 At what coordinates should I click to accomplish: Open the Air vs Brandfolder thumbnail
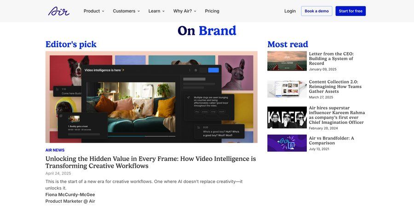[287, 143]
